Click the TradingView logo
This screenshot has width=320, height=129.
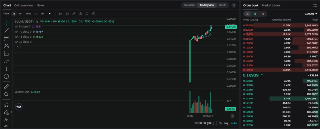coord(19,107)
